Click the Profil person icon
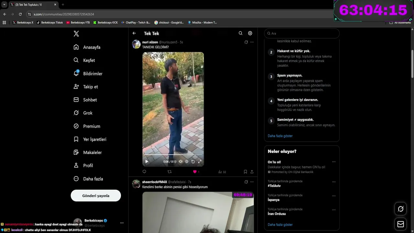Screen dimensions: 414x233 click(76, 165)
